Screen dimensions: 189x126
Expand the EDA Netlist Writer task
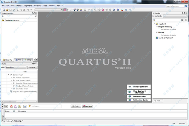point(11,89)
